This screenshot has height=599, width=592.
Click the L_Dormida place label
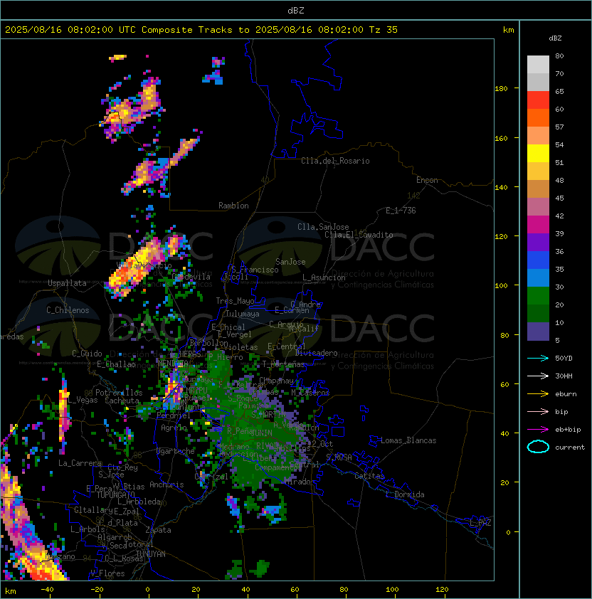405,494
